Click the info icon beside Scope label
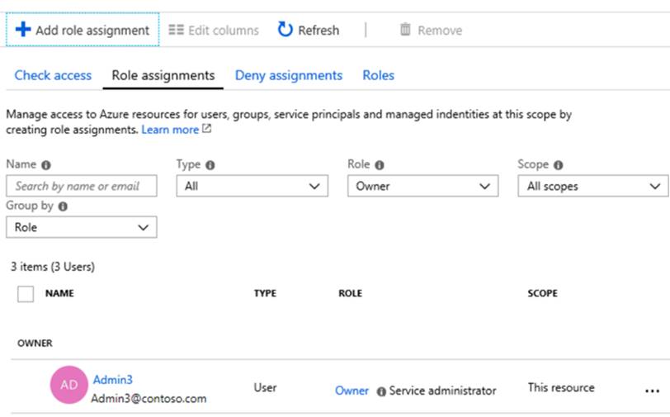Image resolution: width=670 pixels, height=417 pixels. coord(559,165)
